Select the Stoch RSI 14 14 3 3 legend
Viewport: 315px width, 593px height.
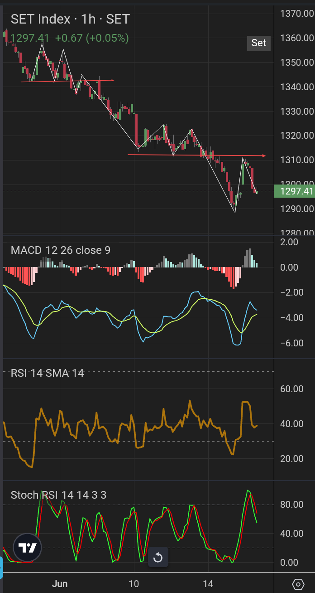pos(58,495)
